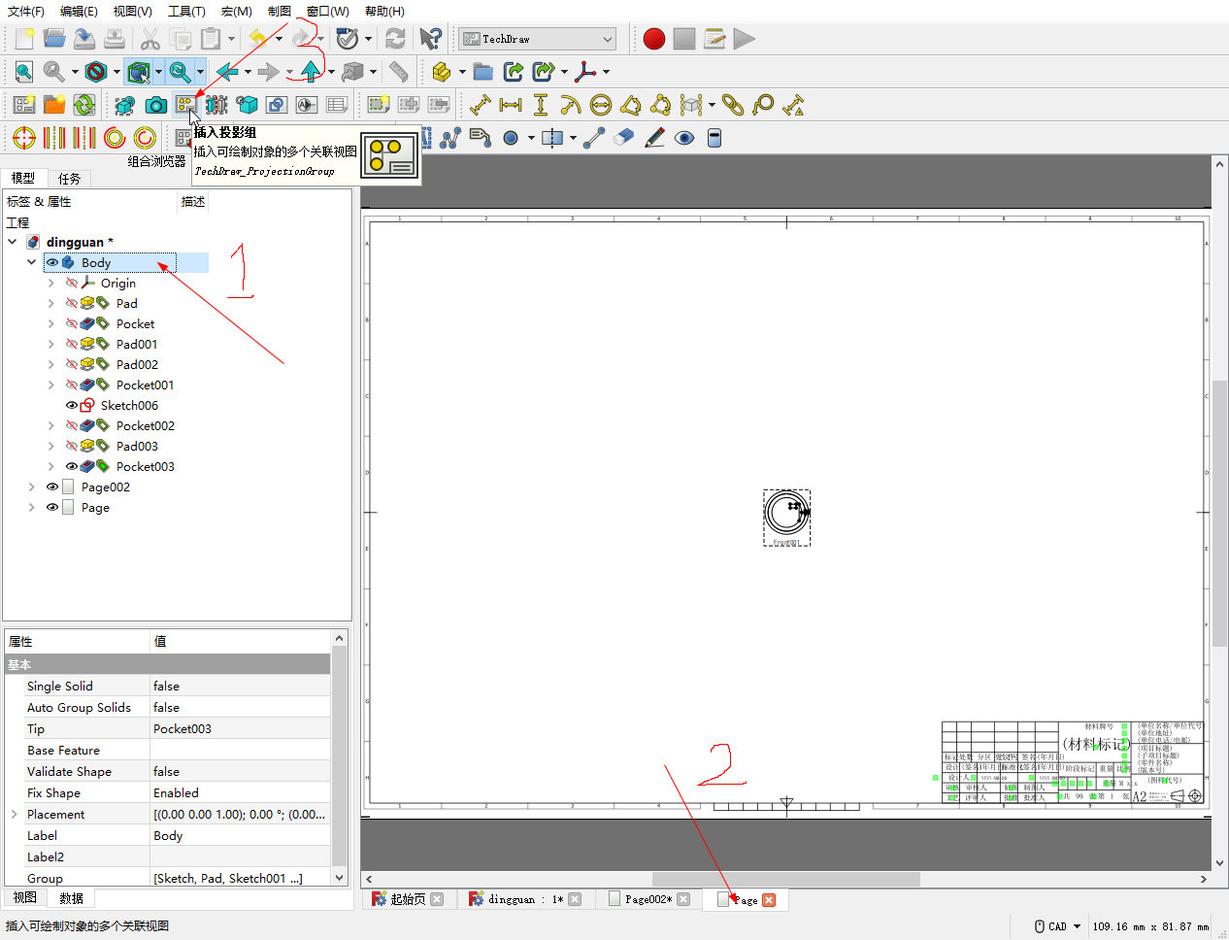
Task: Hide Pocket003 using its eye icon
Action: [71, 466]
